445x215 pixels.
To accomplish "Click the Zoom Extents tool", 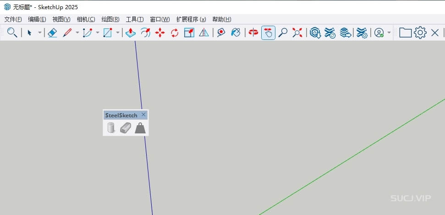I will tap(297, 33).
